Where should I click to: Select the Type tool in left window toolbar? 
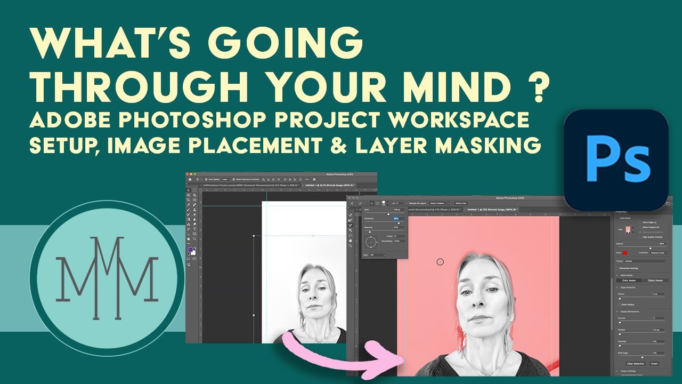(194, 229)
